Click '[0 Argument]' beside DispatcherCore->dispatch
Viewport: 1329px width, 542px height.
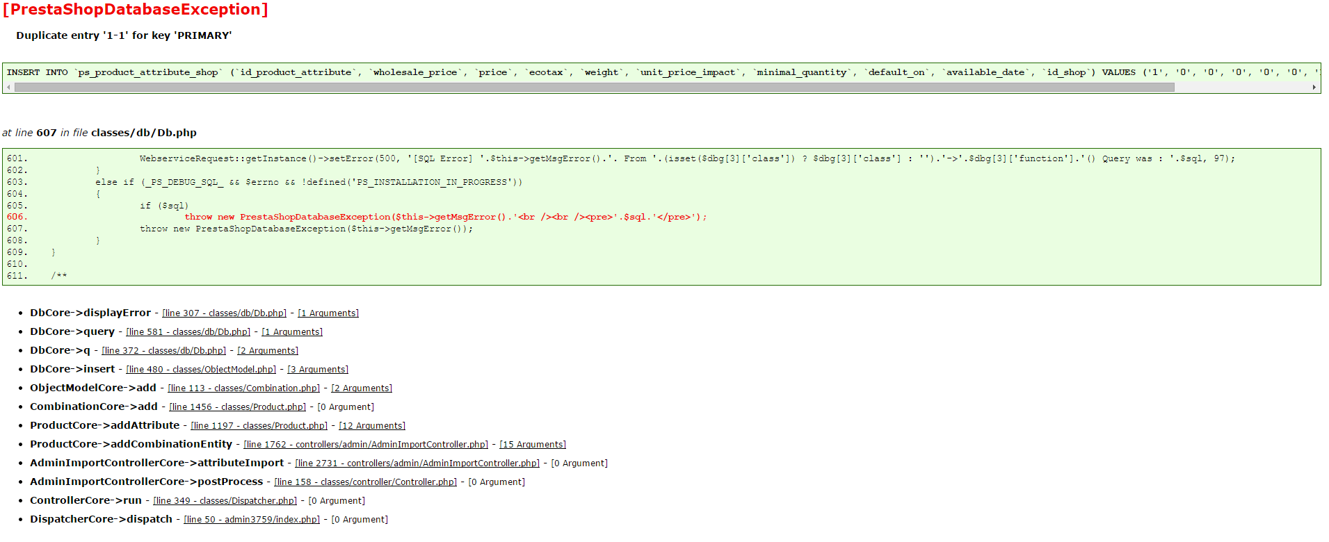(x=360, y=520)
